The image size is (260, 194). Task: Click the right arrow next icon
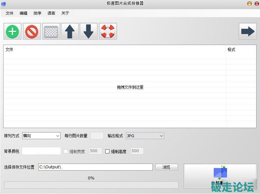248,31
